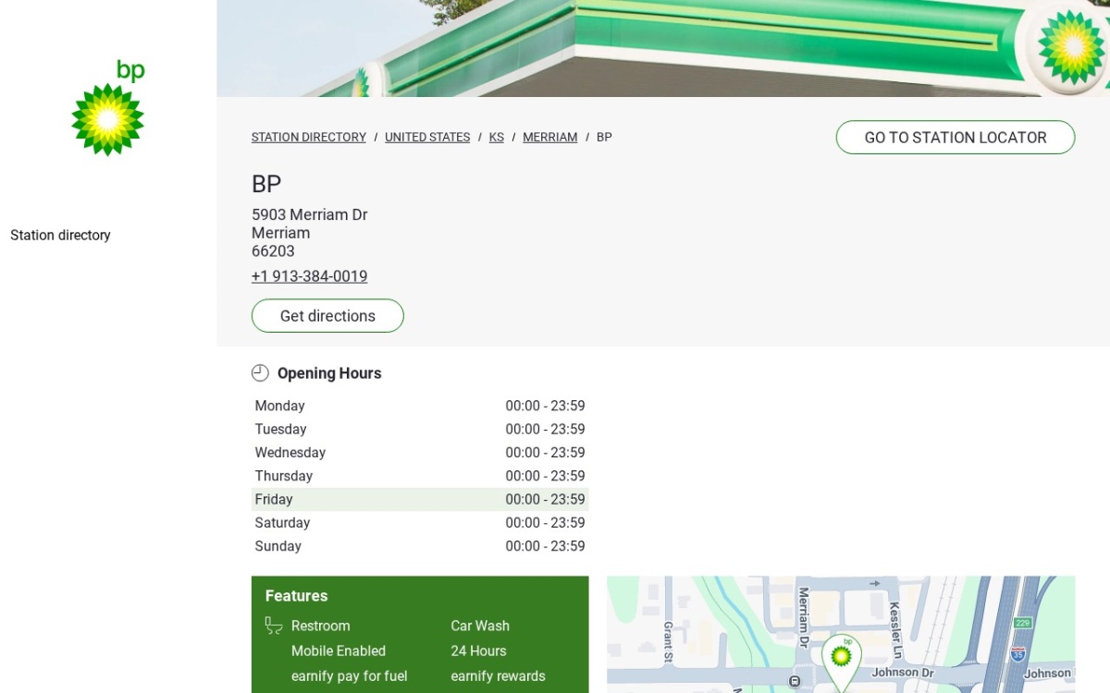Click the GO TO STATION LOCATOR button

[956, 138]
